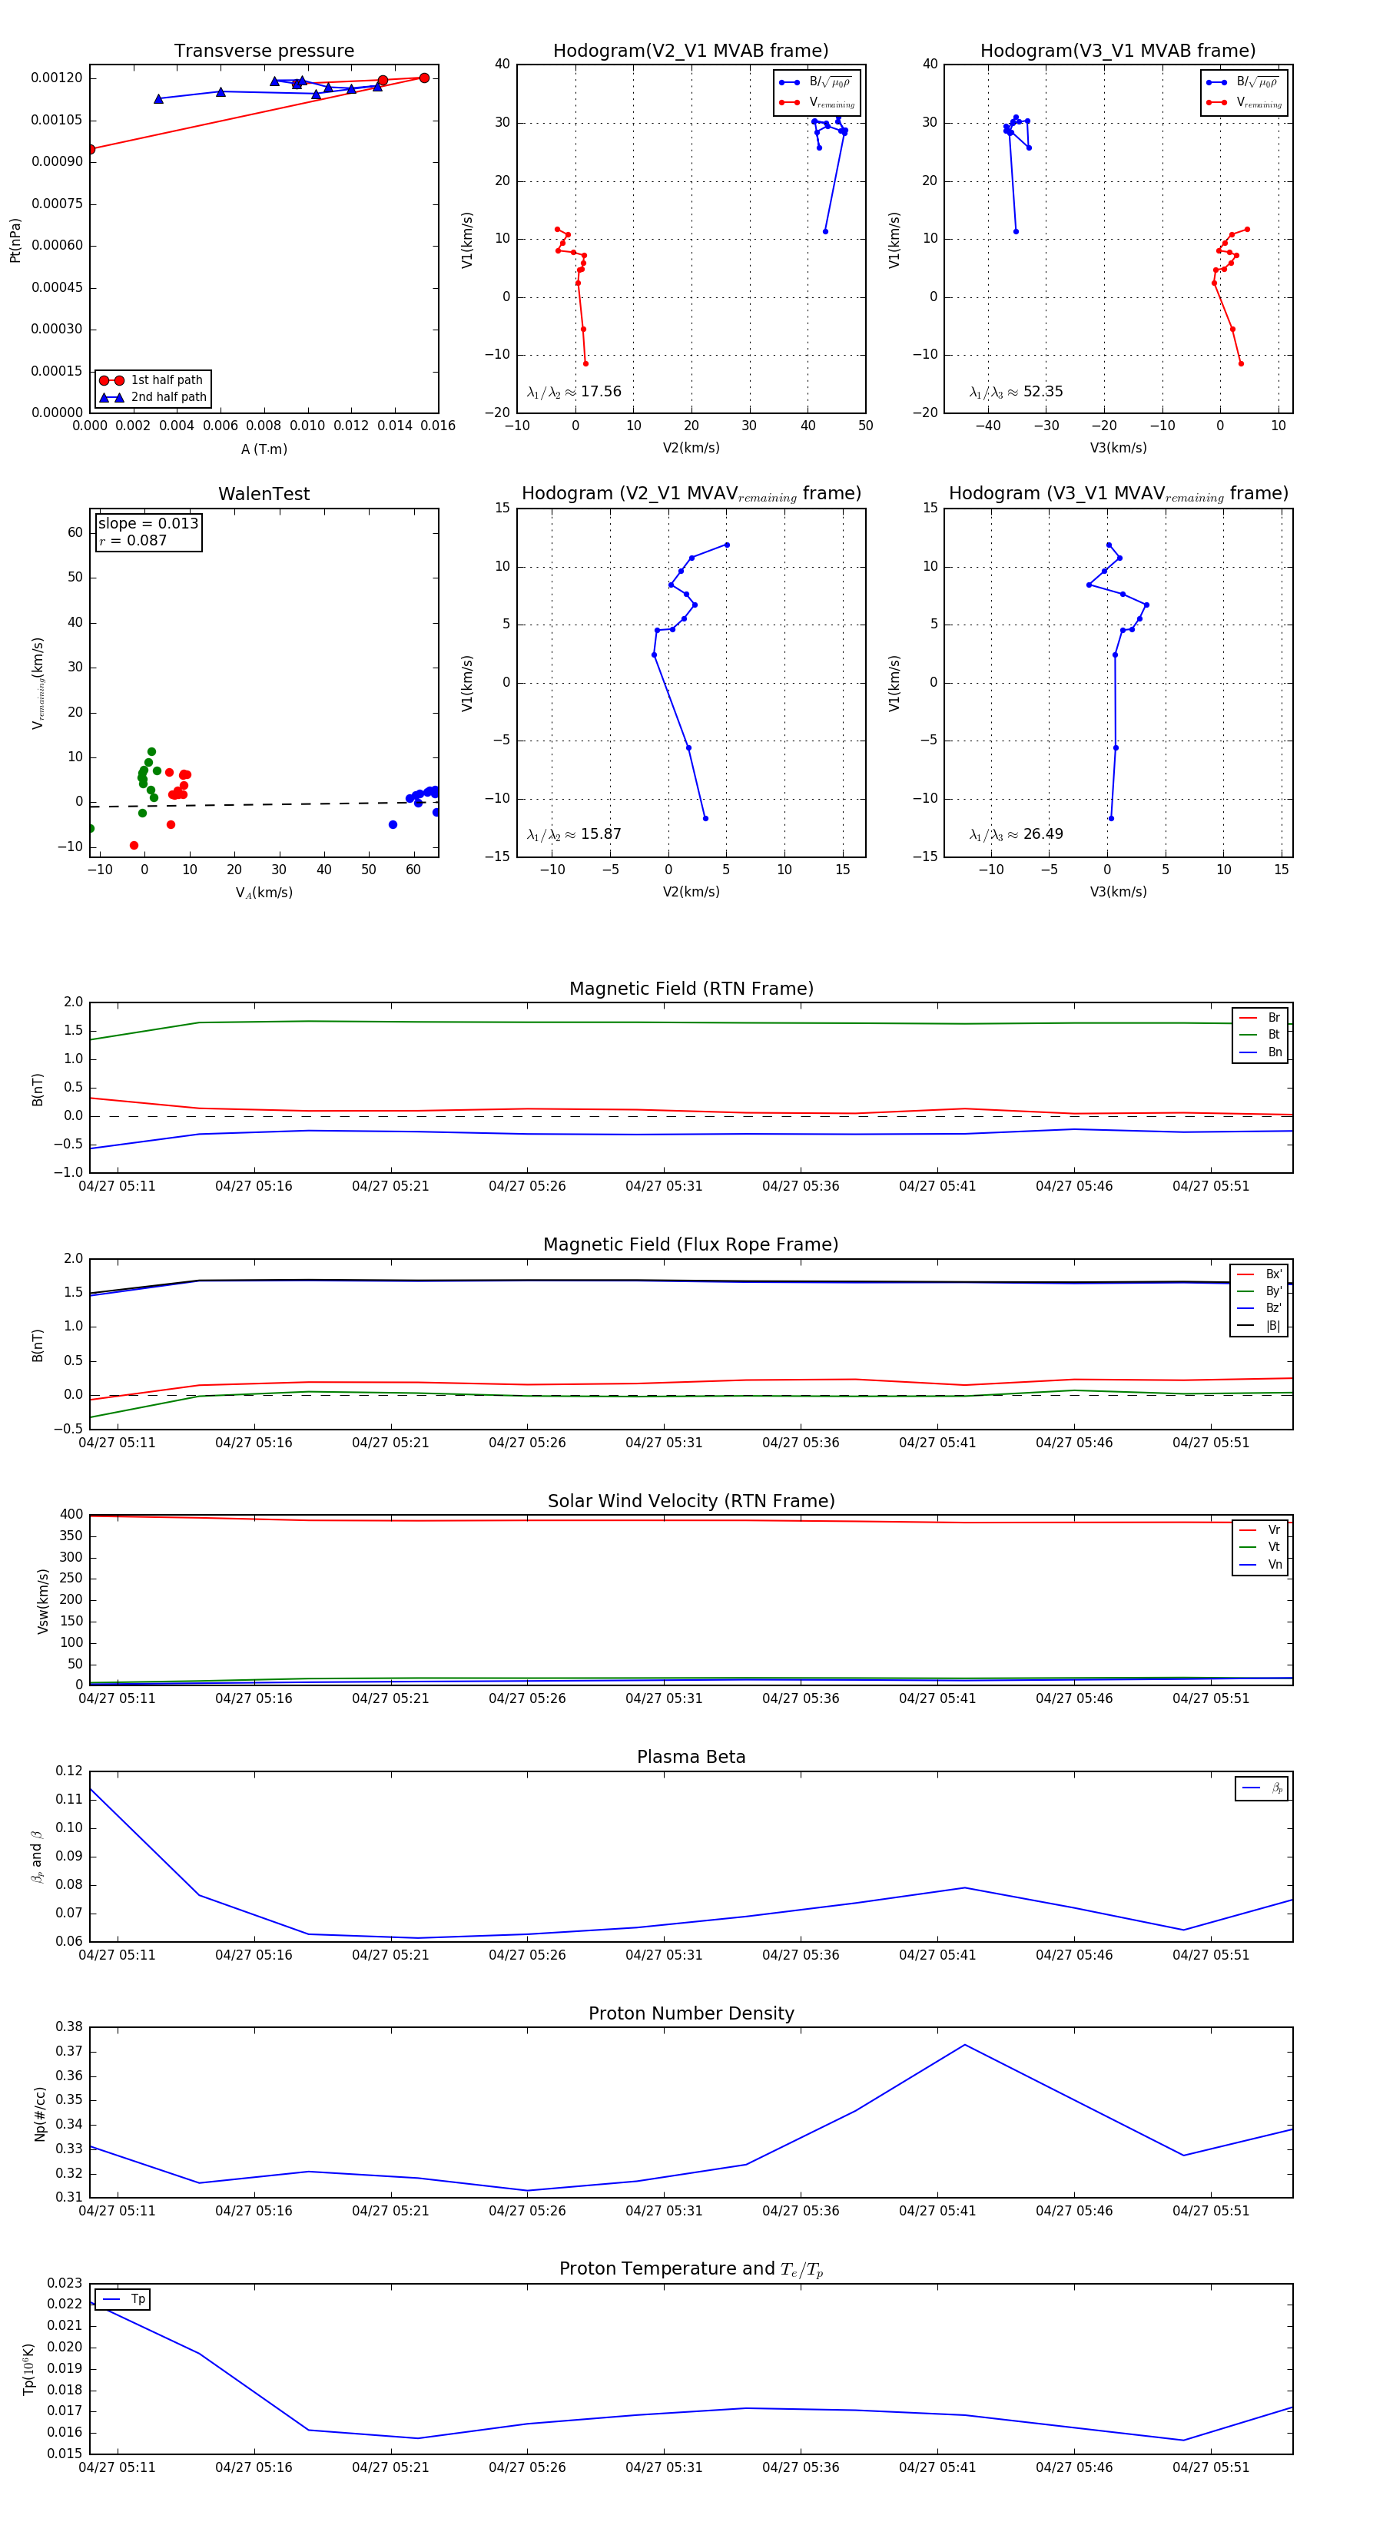Image resolution: width=1383 pixels, height=2535 pixels.
Task: Select the Bz' legend entry
Action: (1259, 1309)
